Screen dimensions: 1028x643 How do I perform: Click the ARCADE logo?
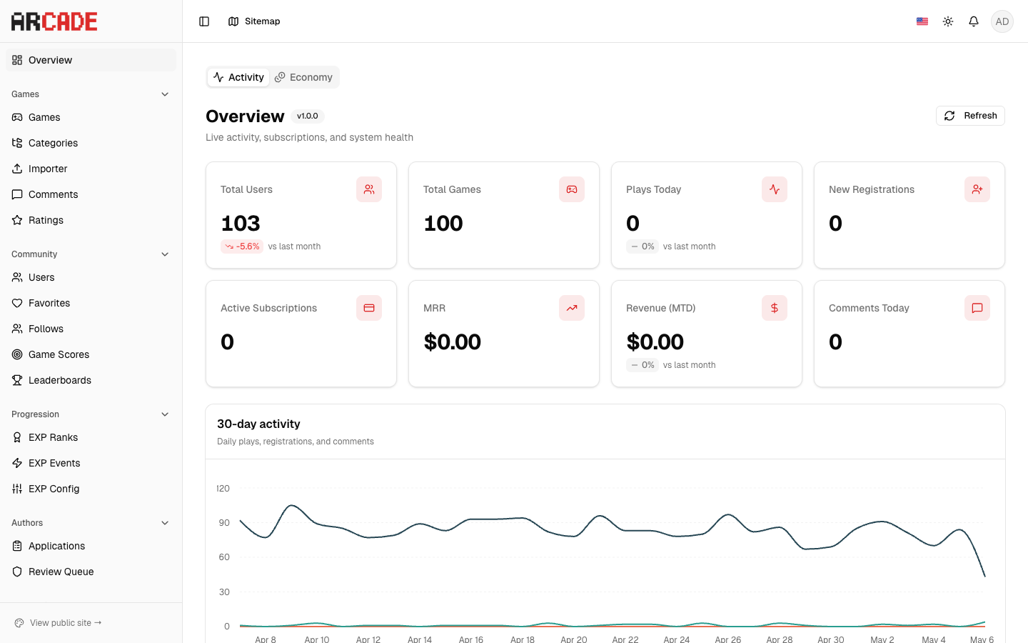coord(54,21)
